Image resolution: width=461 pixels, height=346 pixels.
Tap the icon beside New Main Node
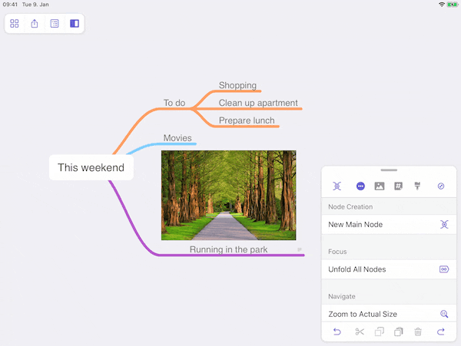[444, 225]
